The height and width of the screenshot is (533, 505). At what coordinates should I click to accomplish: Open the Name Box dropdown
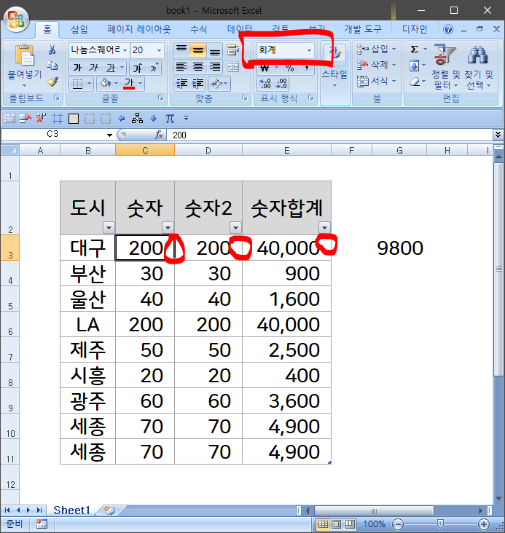(109, 135)
